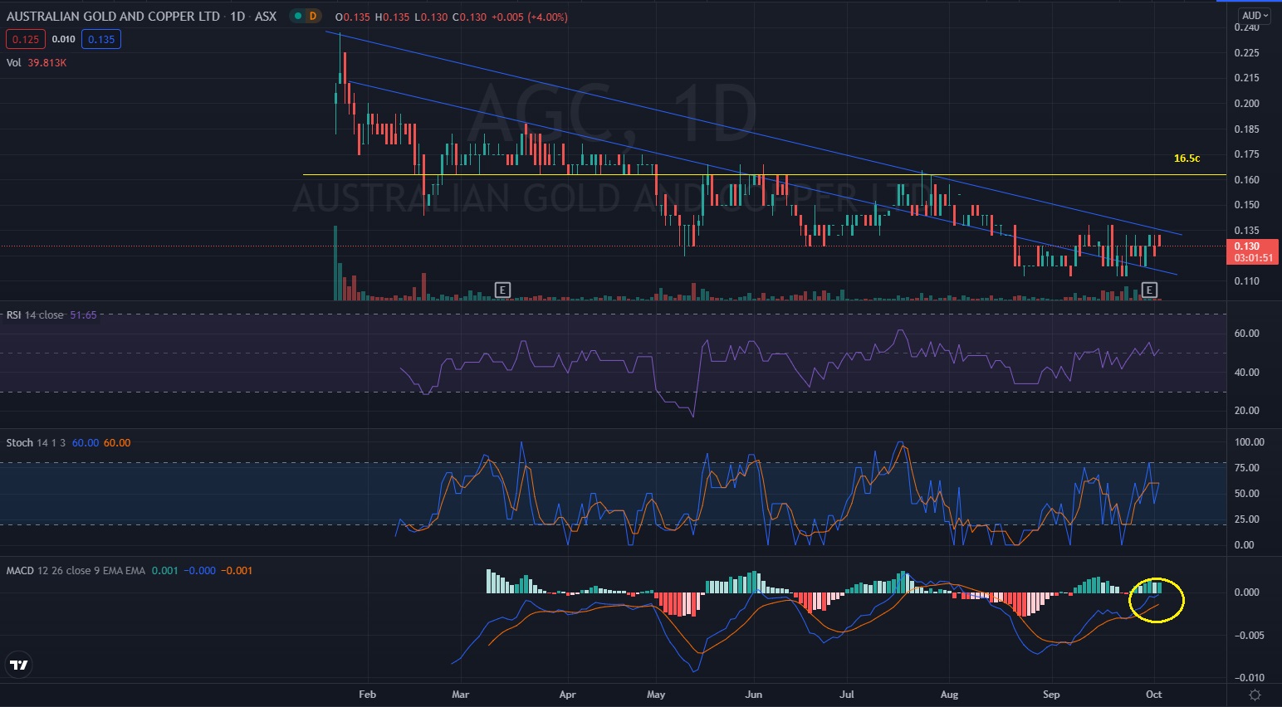The image size is (1282, 707).
Task: Click the symbol title Australian Gold and Copper Ltd
Action: pyautogui.click(x=113, y=17)
